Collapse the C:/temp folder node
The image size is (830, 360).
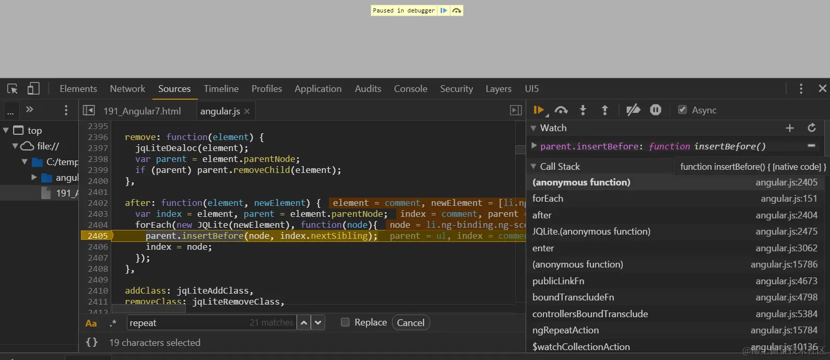click(25, 162)
